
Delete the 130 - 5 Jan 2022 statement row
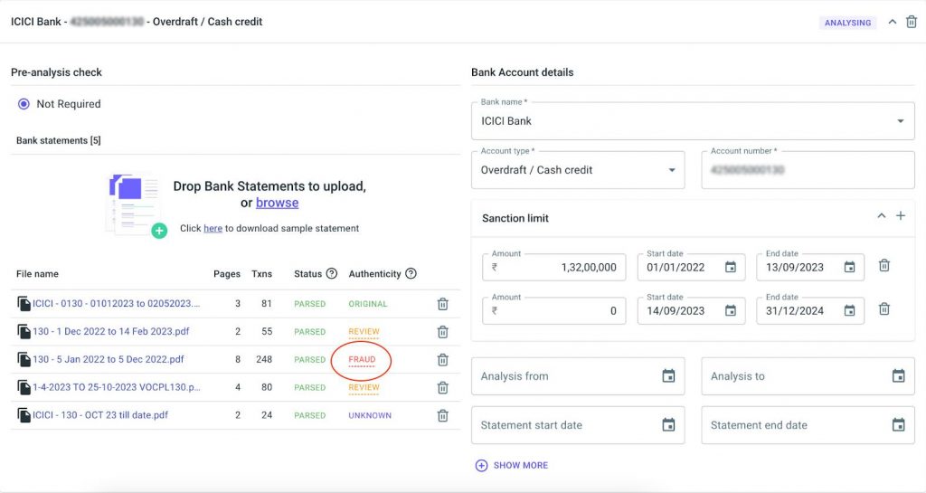(x=442, y=359)
